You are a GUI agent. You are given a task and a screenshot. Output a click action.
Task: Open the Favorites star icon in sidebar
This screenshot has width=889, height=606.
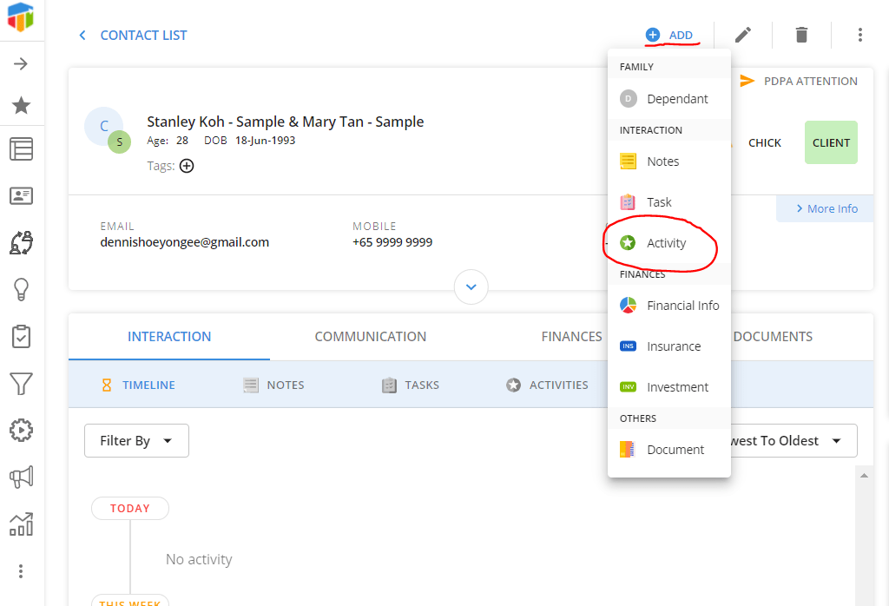point(22,105)
